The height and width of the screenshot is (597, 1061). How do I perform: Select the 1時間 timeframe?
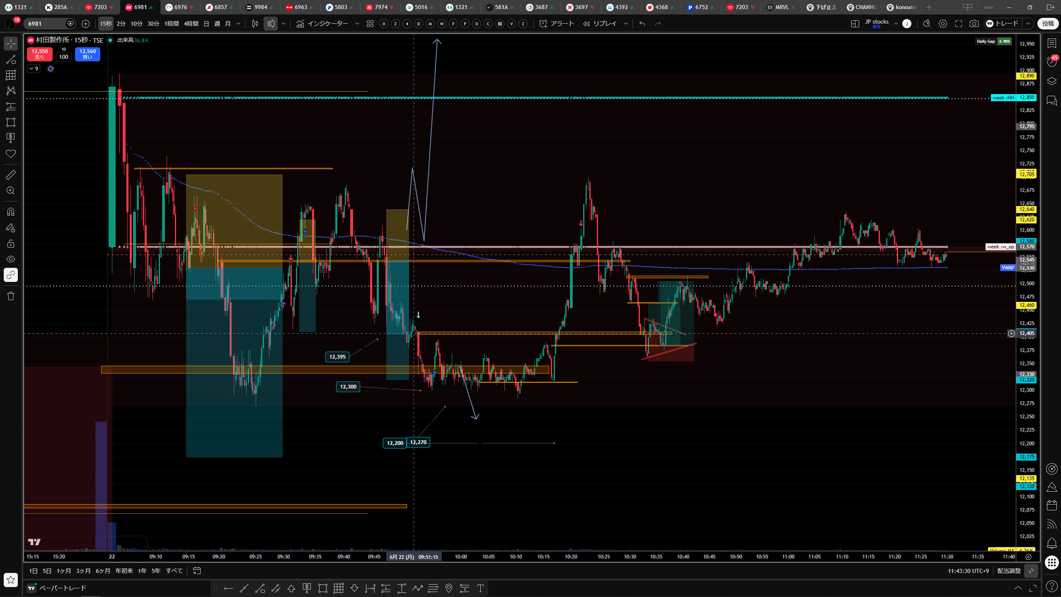click(x=172, y=24)
